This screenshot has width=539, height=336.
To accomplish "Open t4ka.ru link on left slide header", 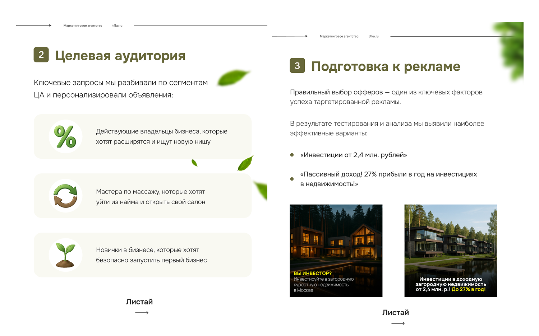I will 117,25.
